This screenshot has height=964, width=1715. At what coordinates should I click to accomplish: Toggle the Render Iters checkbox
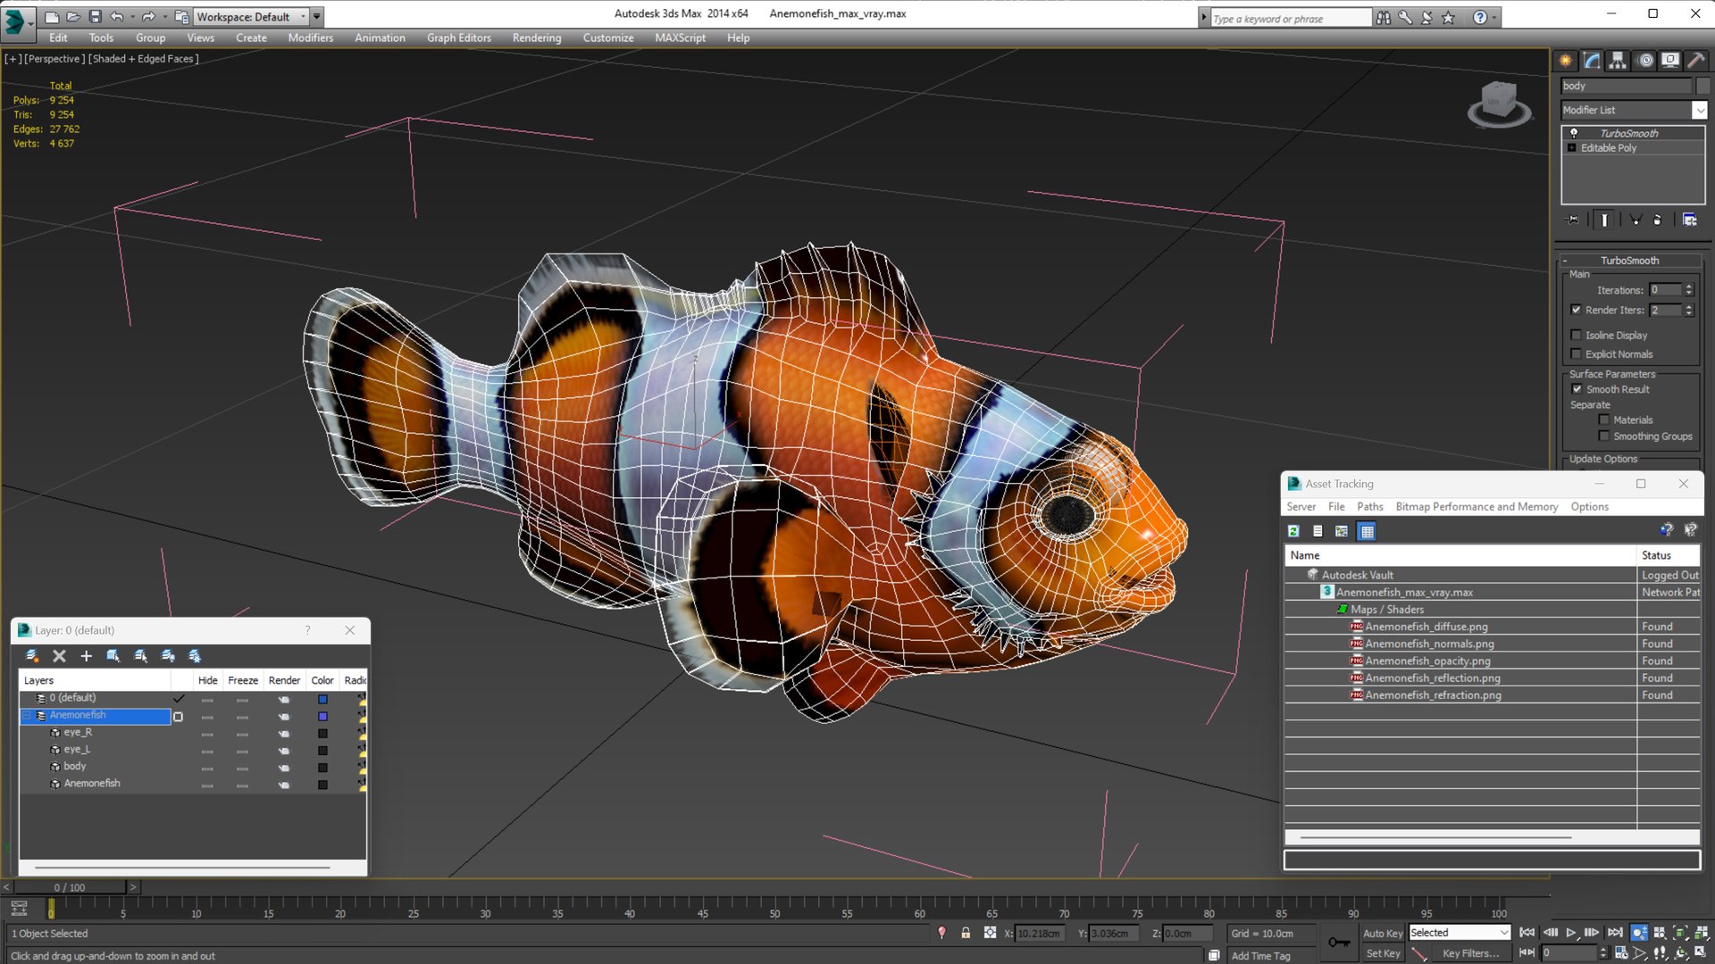[x=1576, y=310]
